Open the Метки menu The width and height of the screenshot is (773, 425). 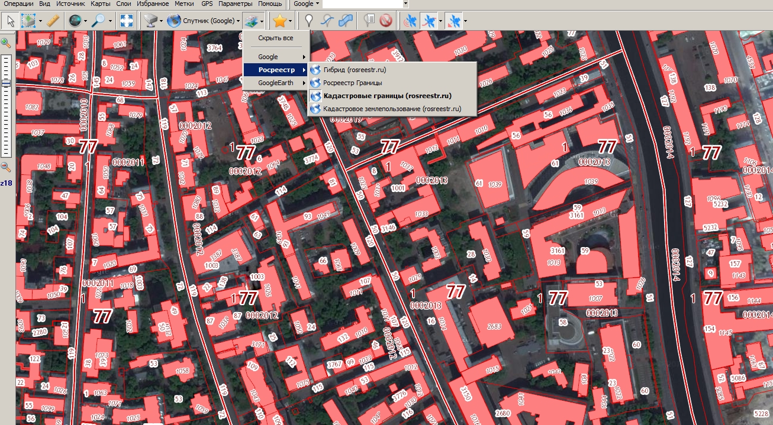(184, 4)
